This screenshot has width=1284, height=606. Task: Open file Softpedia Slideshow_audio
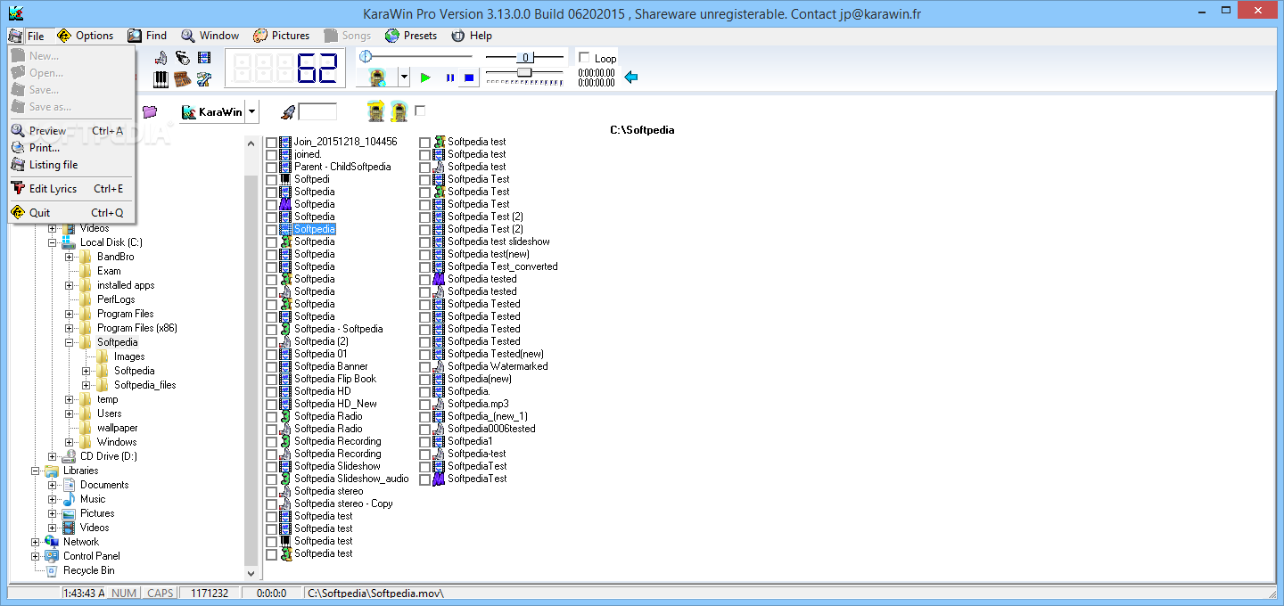[x=351, y=479]
